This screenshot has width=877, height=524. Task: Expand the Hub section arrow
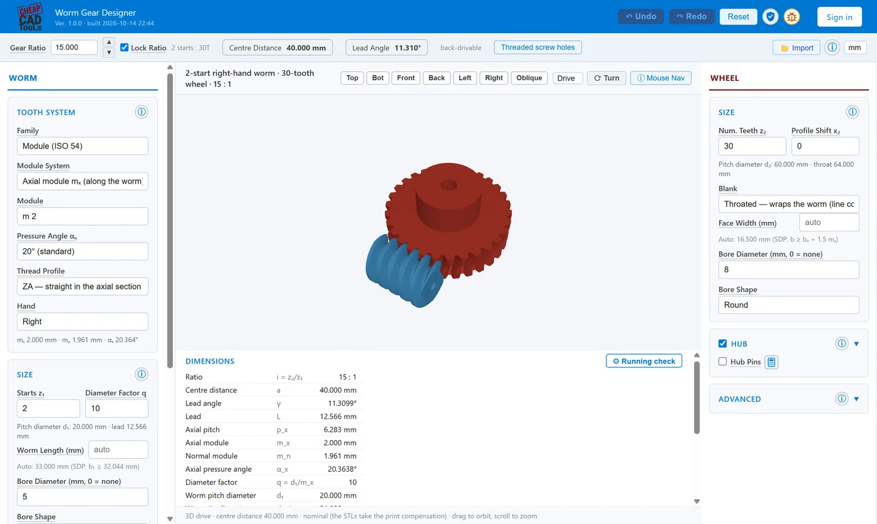856,343
